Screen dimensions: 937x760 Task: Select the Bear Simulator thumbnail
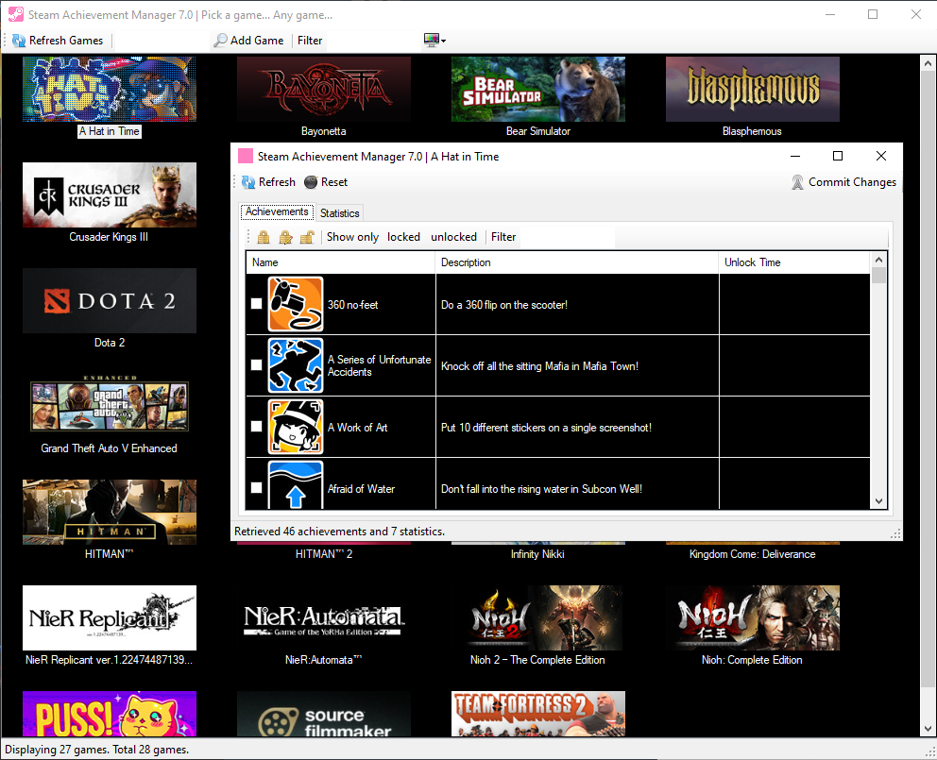click(538, 89)
